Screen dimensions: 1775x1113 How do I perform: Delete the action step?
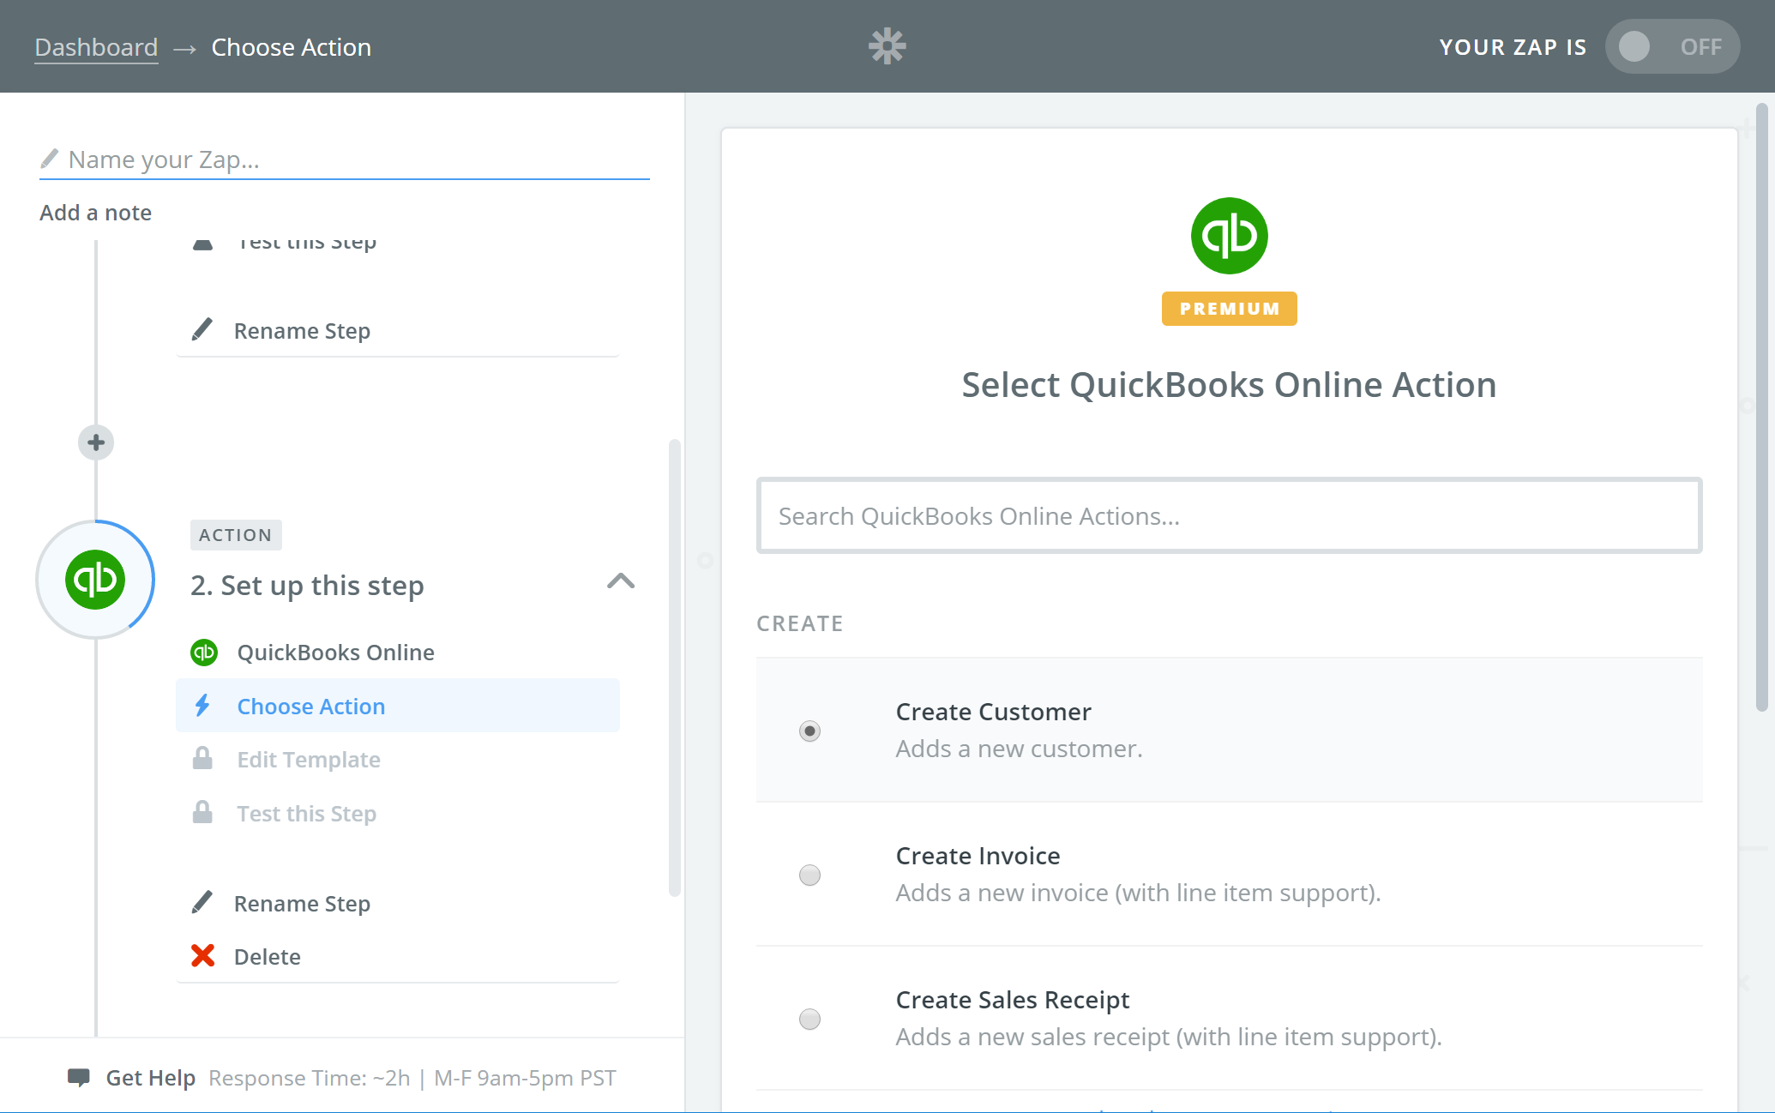coord(267,957)
